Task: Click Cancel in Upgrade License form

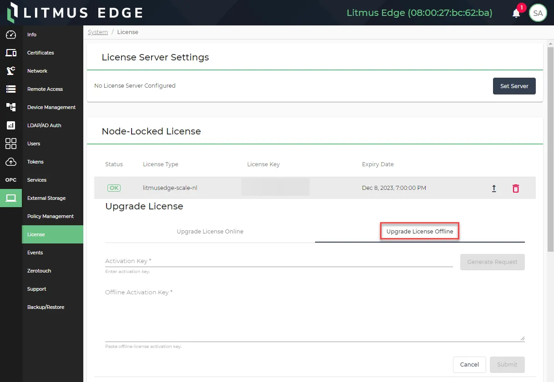Action: (469, 365)
